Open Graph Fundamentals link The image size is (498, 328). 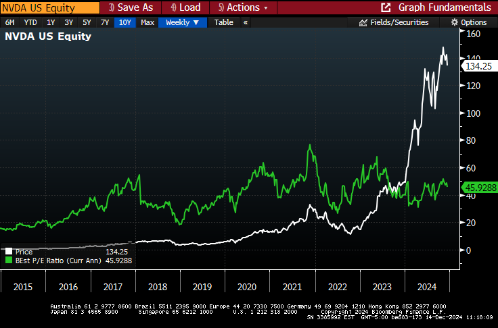point(445,7)
